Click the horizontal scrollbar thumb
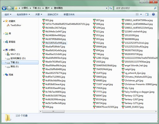 click(53, 112)
